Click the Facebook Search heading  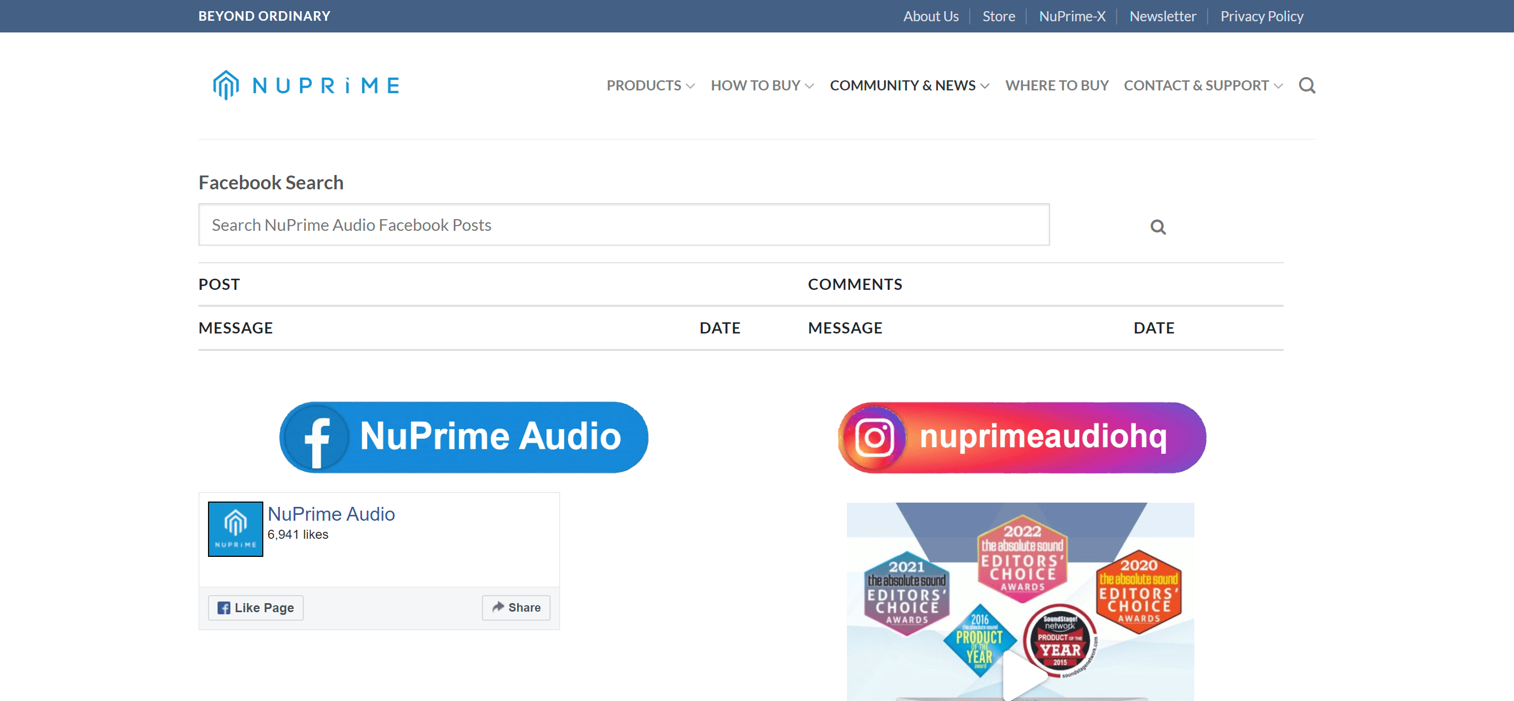pyautogui.click(x=271, y=183)
